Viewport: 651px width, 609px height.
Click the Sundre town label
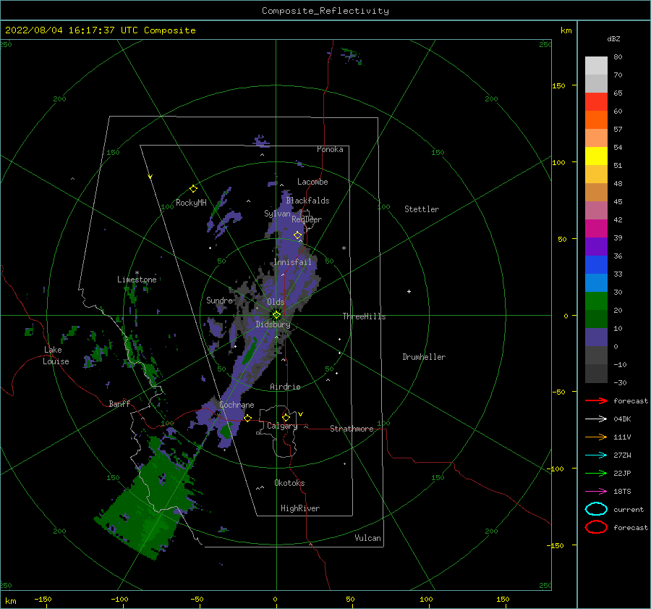(x=219, y=300)
